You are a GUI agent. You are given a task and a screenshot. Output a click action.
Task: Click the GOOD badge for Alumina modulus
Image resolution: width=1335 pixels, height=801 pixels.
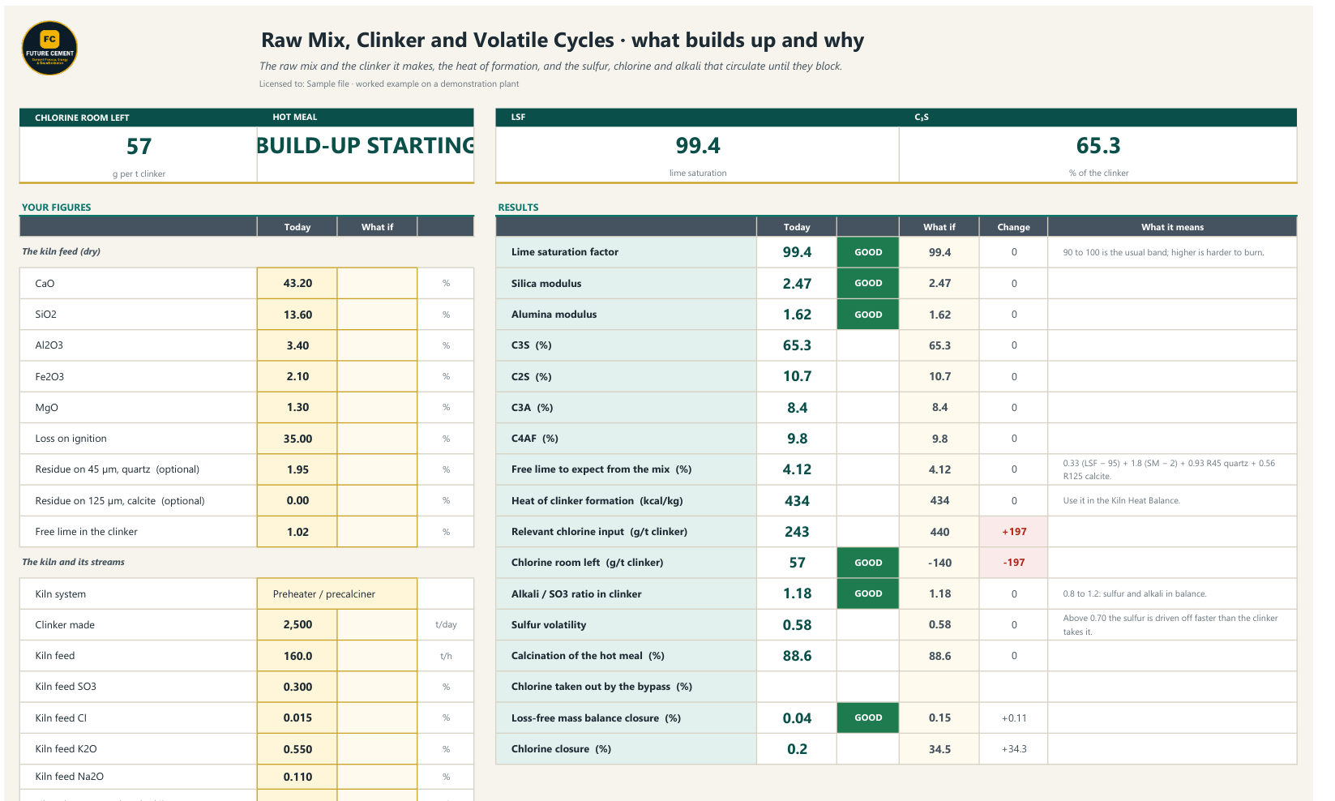pyautogui.click(x=867, y=315)
